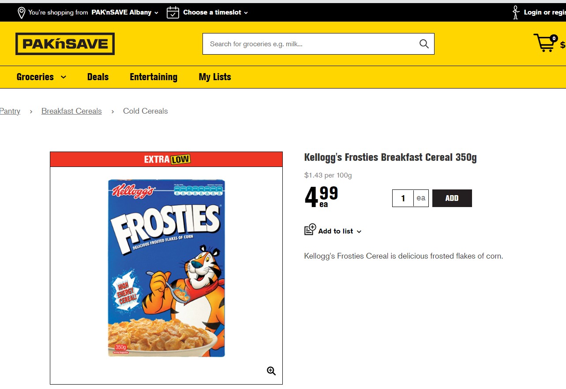Viewport: 566px width, 389px height.
Task: Expand the PAK'nSAVE Albany store dropdown
Action: [125, 12]
